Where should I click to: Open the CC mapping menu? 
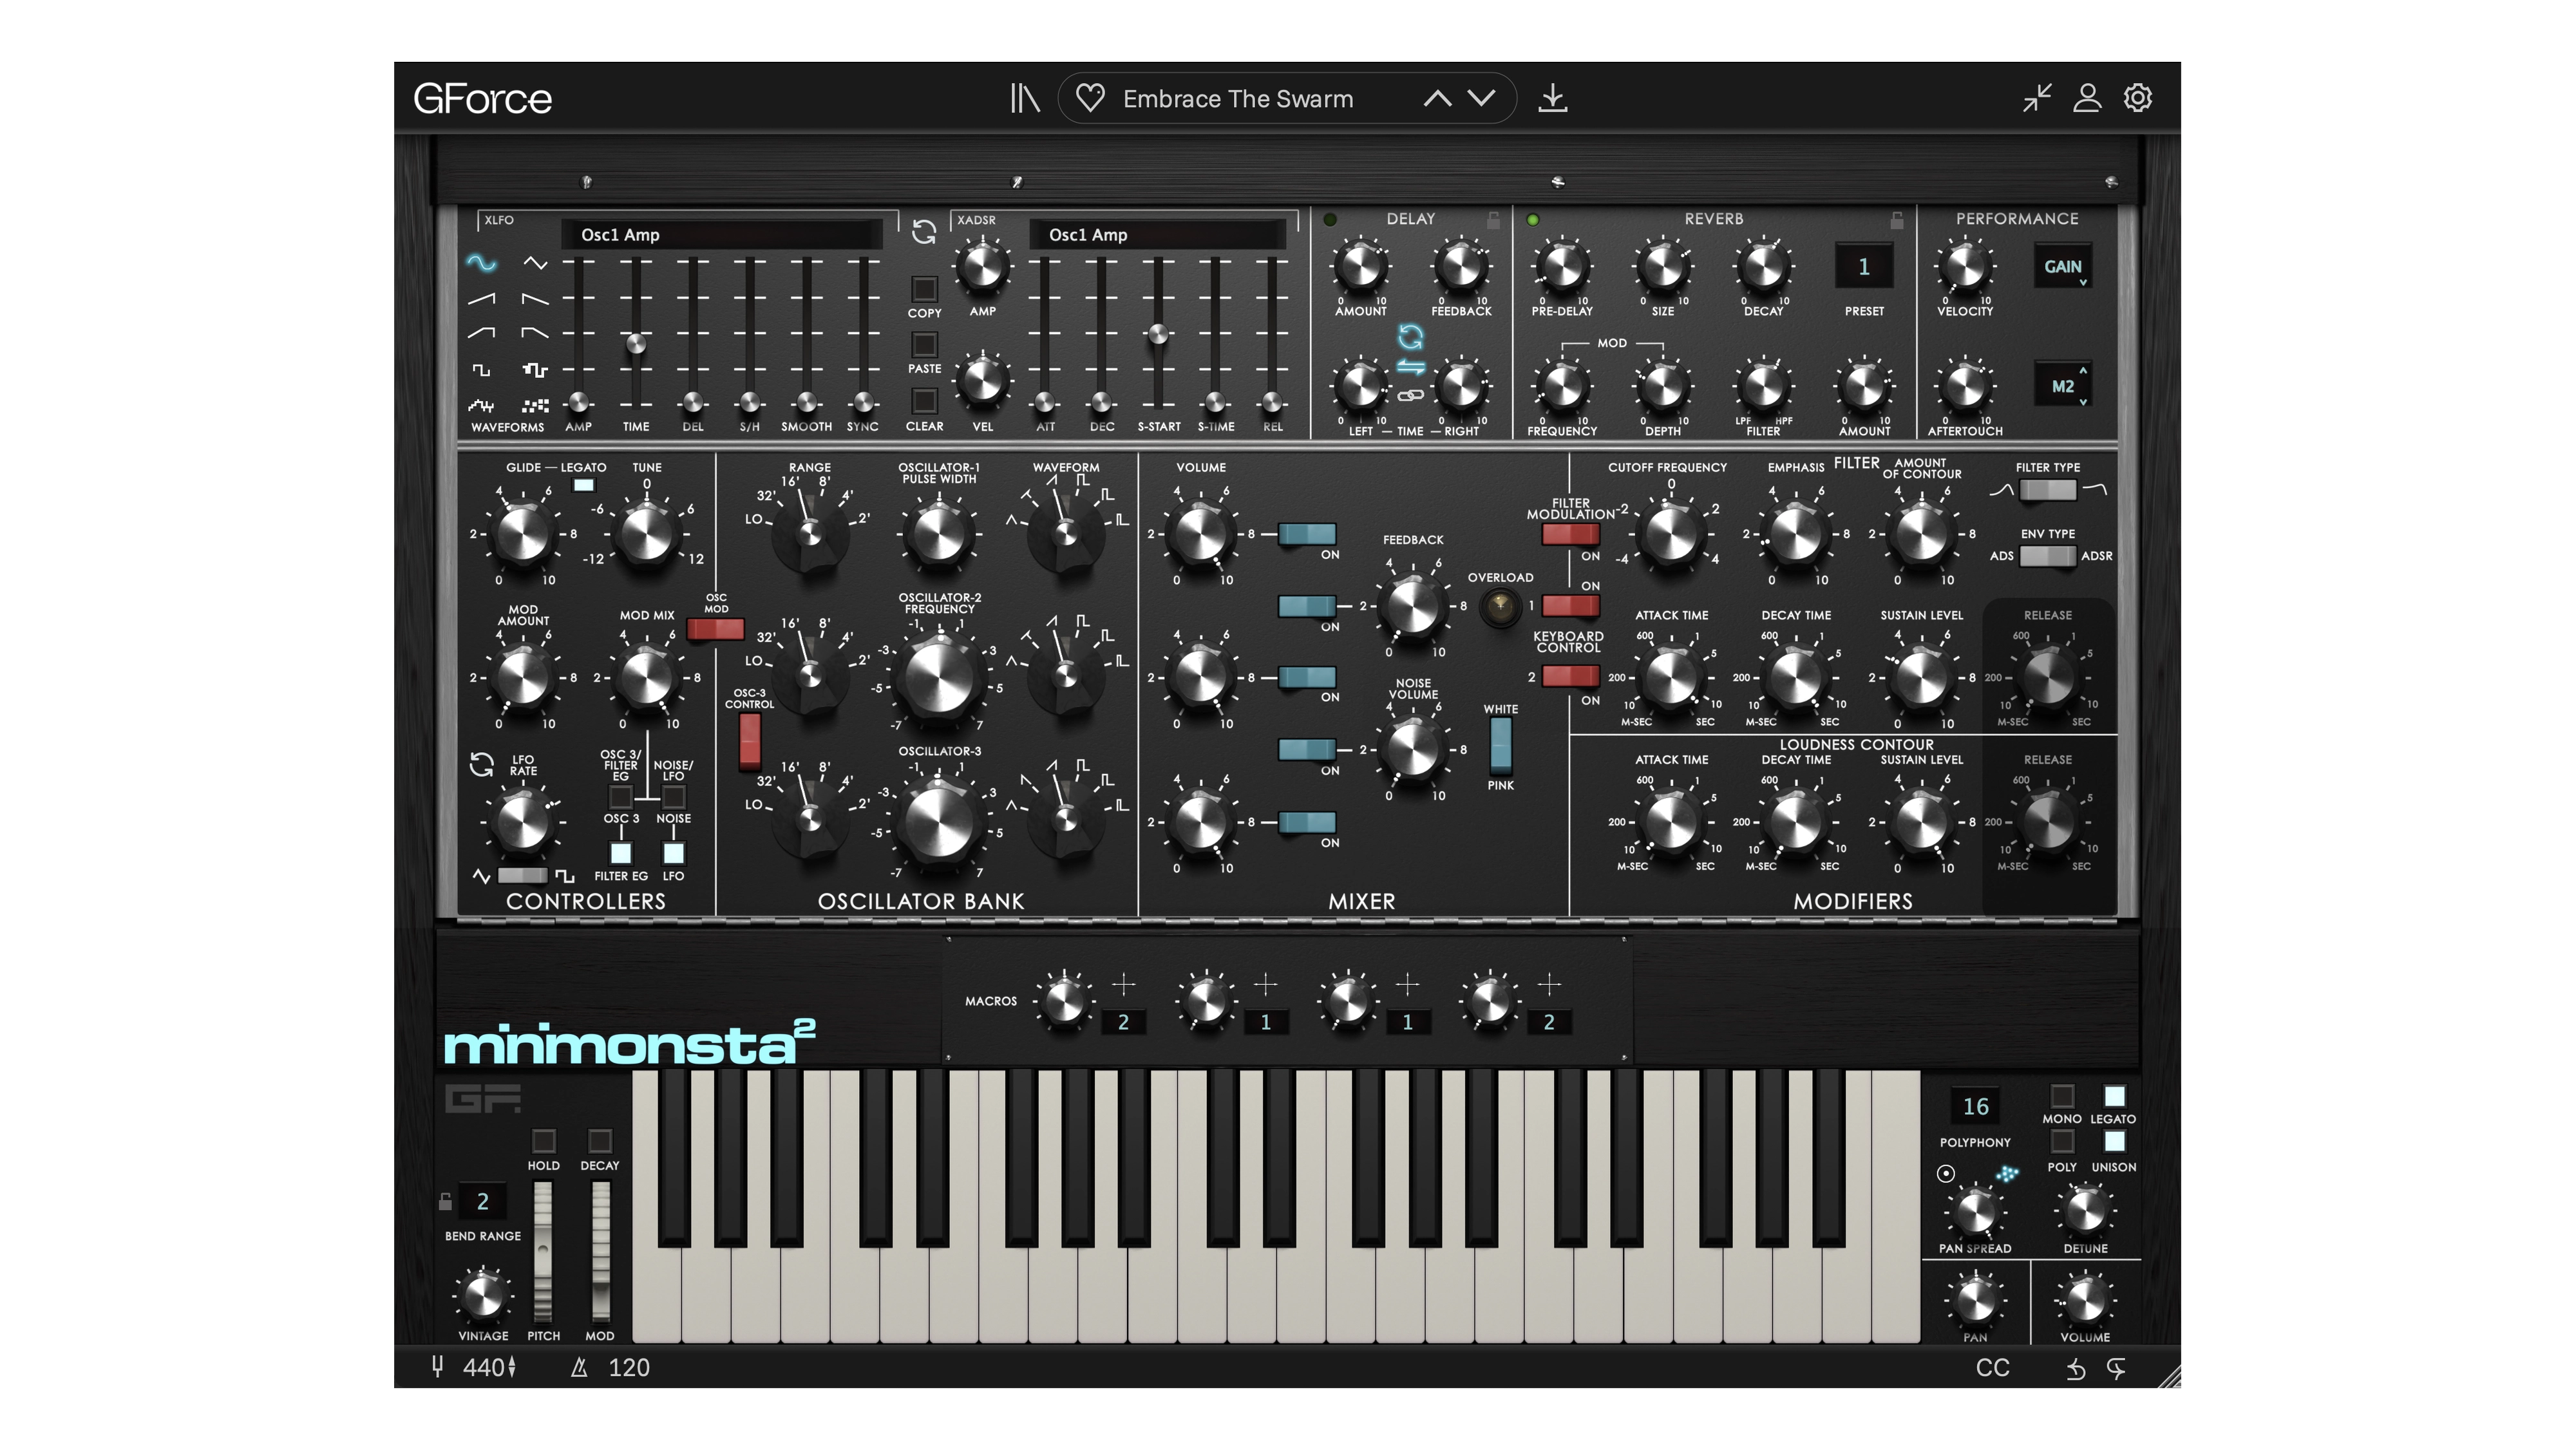click(1993, 1368)
